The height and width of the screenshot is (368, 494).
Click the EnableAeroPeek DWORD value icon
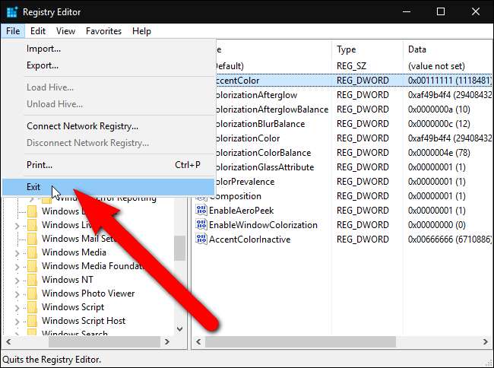pyautogui.click(x=201, y=211)
